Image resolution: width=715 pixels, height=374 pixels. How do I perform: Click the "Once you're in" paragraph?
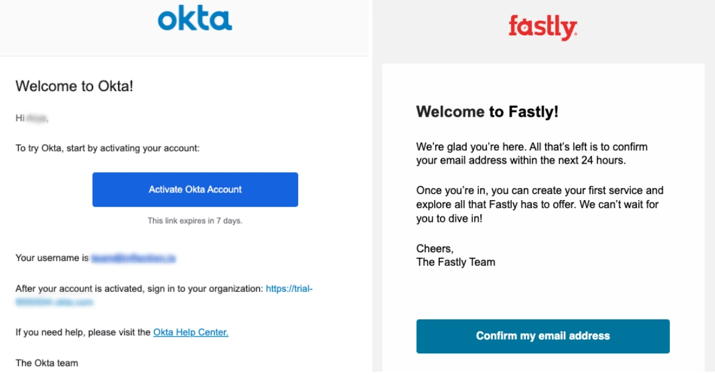coord(539,204)
